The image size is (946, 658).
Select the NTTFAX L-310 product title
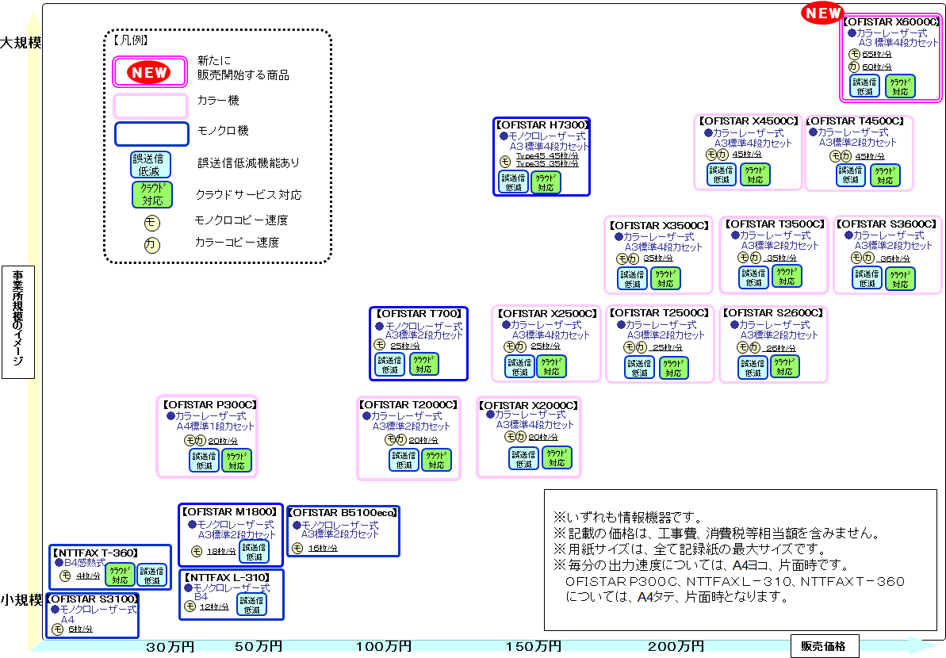coord(227,578)
